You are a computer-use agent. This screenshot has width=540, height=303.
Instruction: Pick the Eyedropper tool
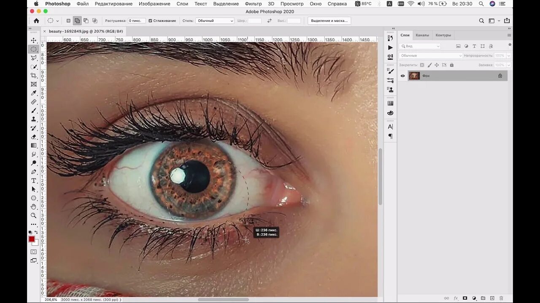[34, 93]
